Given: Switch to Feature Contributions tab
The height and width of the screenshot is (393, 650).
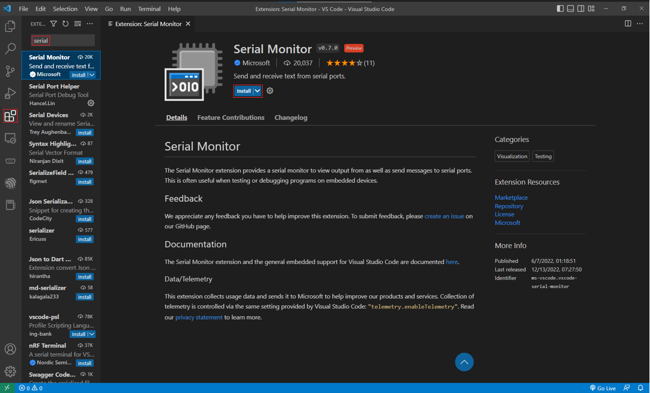Looking at the screenshot, I should (231, 118).
